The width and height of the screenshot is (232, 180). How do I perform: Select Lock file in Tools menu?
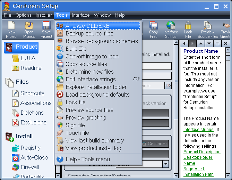98,102
